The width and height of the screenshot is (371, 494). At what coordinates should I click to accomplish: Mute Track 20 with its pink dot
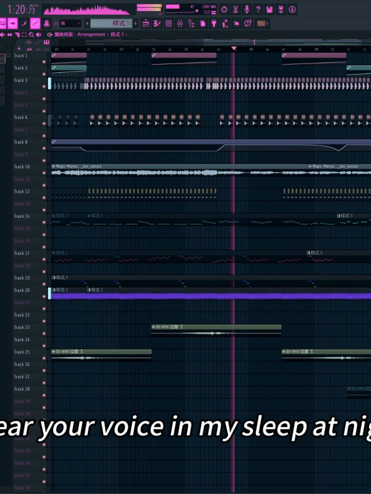(x=44, y=296)
